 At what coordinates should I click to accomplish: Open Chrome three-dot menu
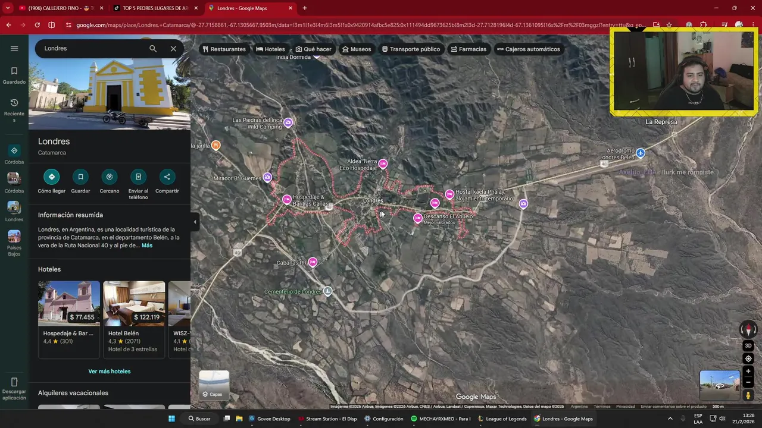(x=754, y=25)
